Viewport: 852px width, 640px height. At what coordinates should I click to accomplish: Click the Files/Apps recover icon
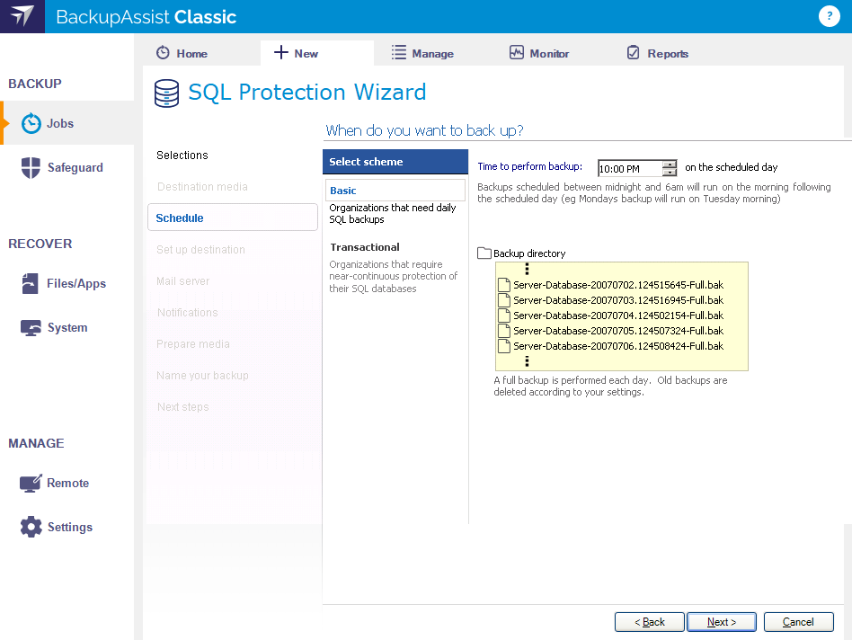30,283
